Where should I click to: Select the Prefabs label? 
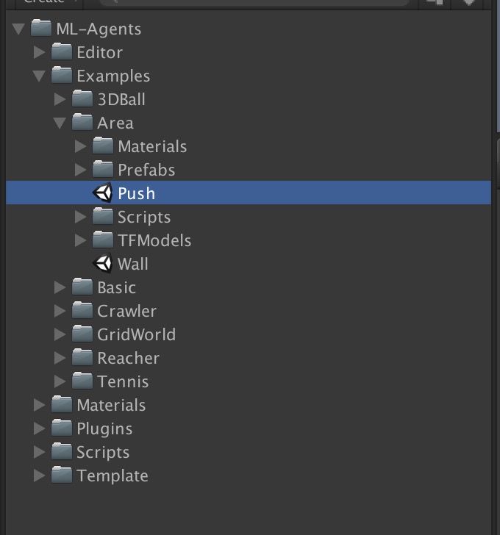click(x=146, y=170)
